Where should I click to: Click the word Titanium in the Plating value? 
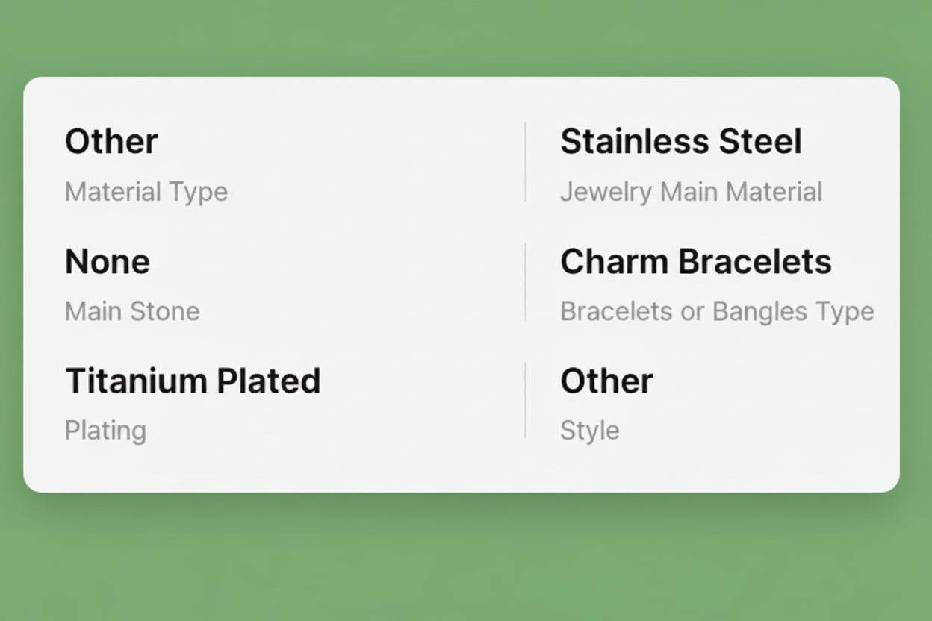[x=136, y=381]
